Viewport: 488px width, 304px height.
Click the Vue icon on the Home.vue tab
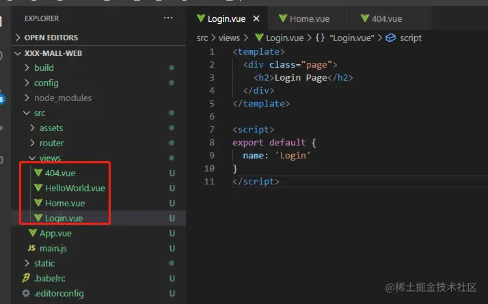pos(283,18)
